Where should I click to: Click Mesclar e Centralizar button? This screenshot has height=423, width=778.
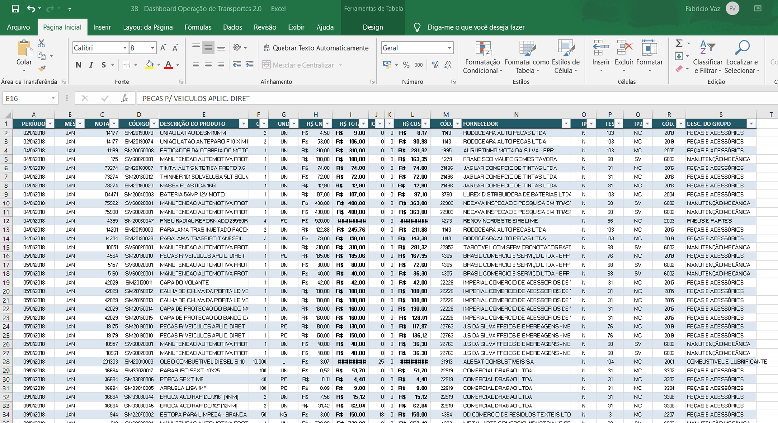pos(298,65)
